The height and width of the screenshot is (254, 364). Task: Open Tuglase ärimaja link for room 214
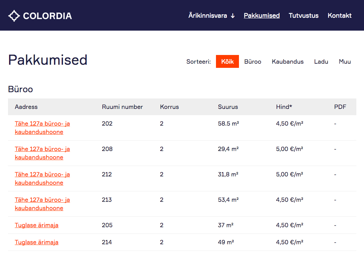pos(37,242)
